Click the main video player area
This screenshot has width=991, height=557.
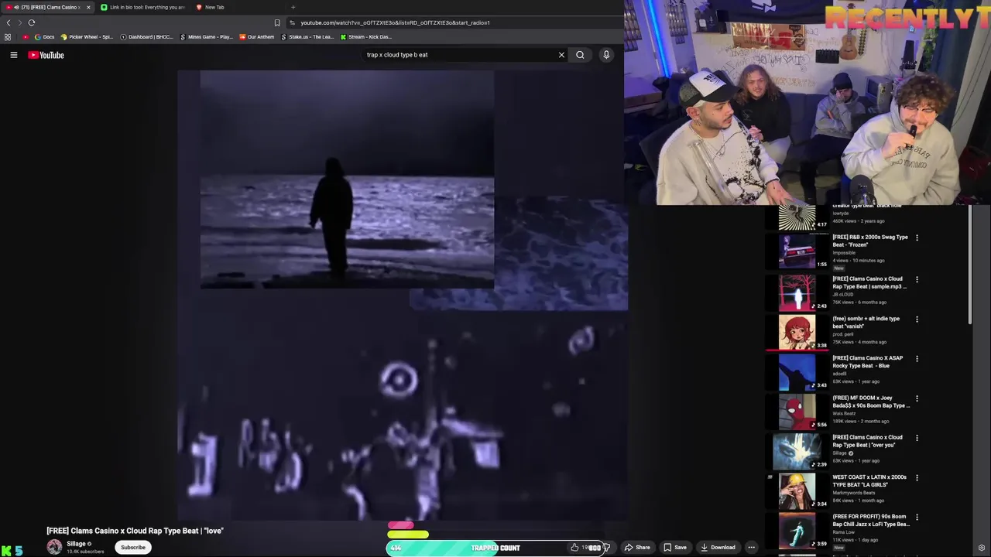(403, 295)
